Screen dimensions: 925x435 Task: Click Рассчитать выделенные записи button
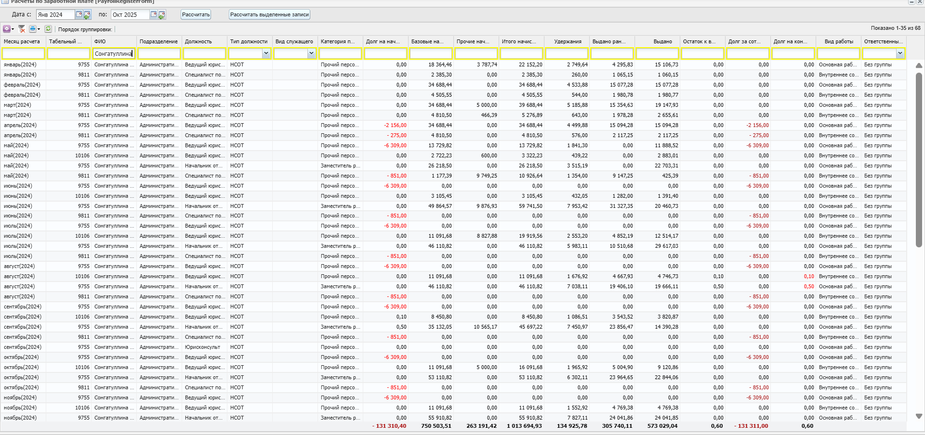coord(269,14)
